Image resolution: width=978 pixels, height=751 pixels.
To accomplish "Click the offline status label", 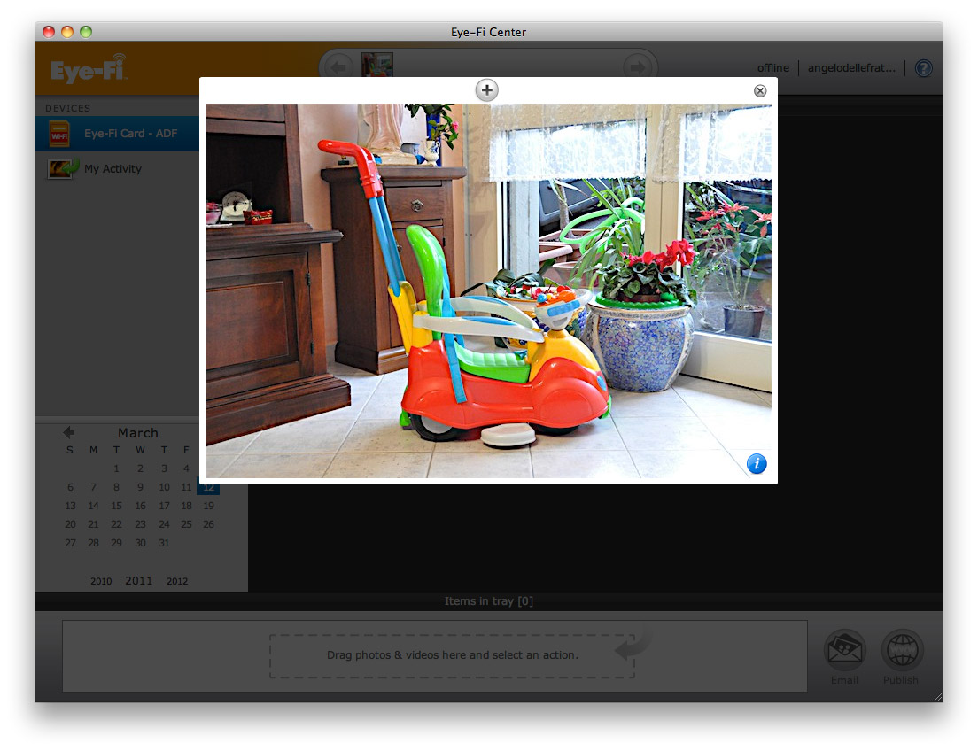I will [772, 68].
